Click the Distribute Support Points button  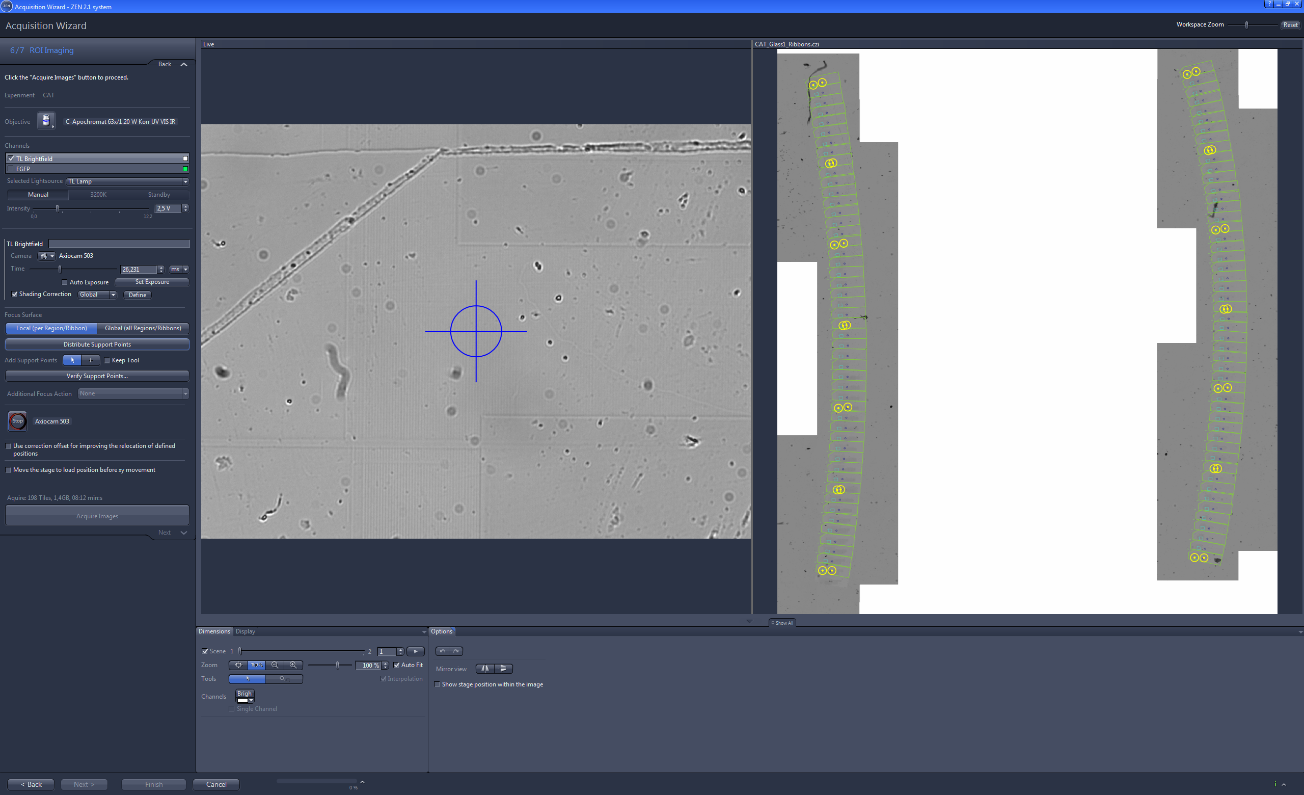tap(97, 344)
